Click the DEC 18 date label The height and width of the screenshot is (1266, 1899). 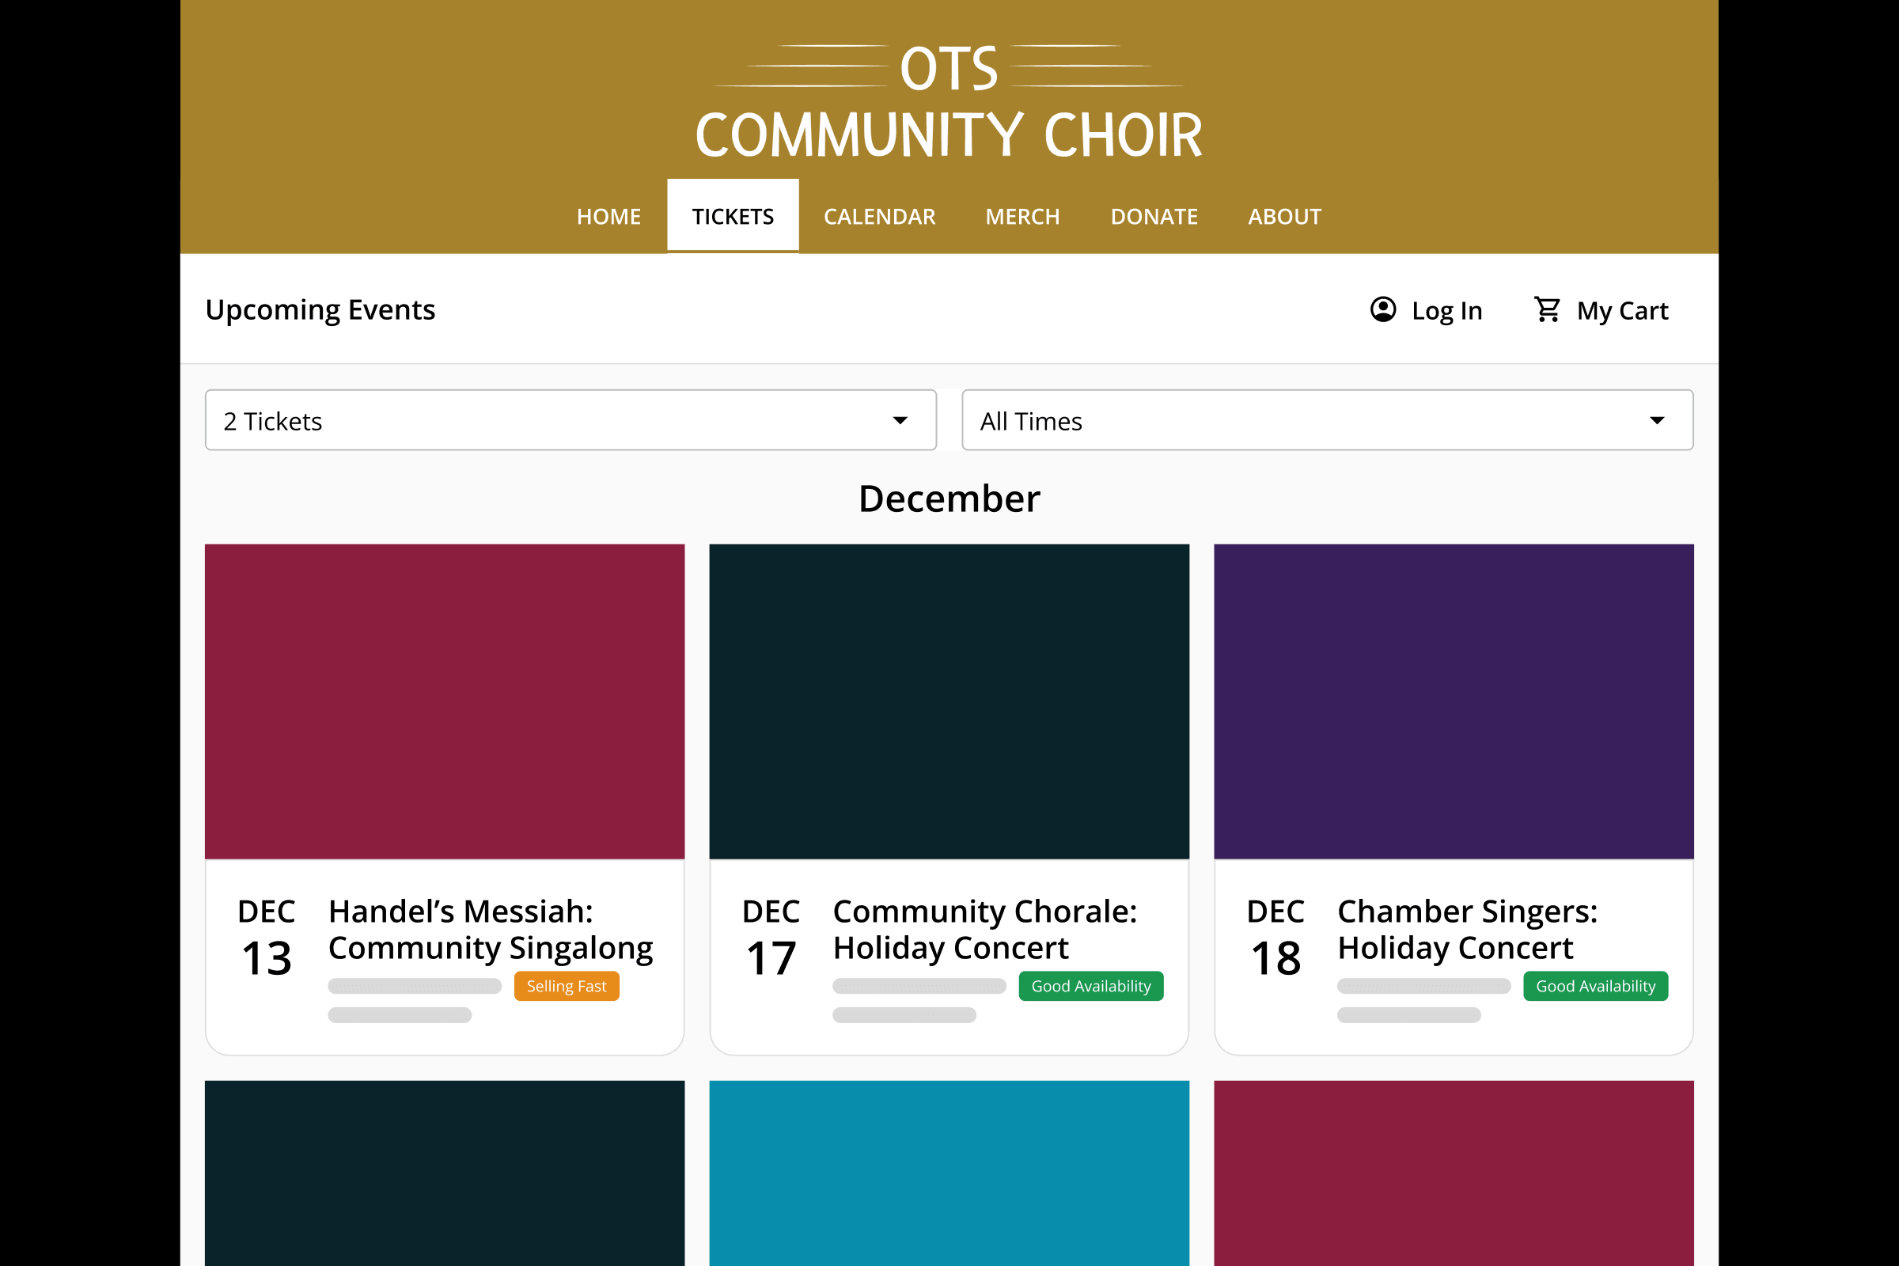[1275, 937]
